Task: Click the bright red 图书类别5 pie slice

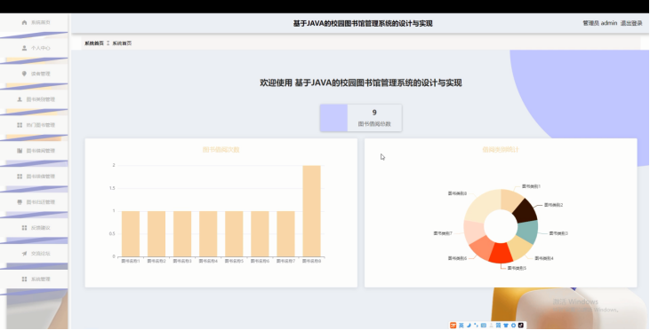Action: (x=502, y=254)
